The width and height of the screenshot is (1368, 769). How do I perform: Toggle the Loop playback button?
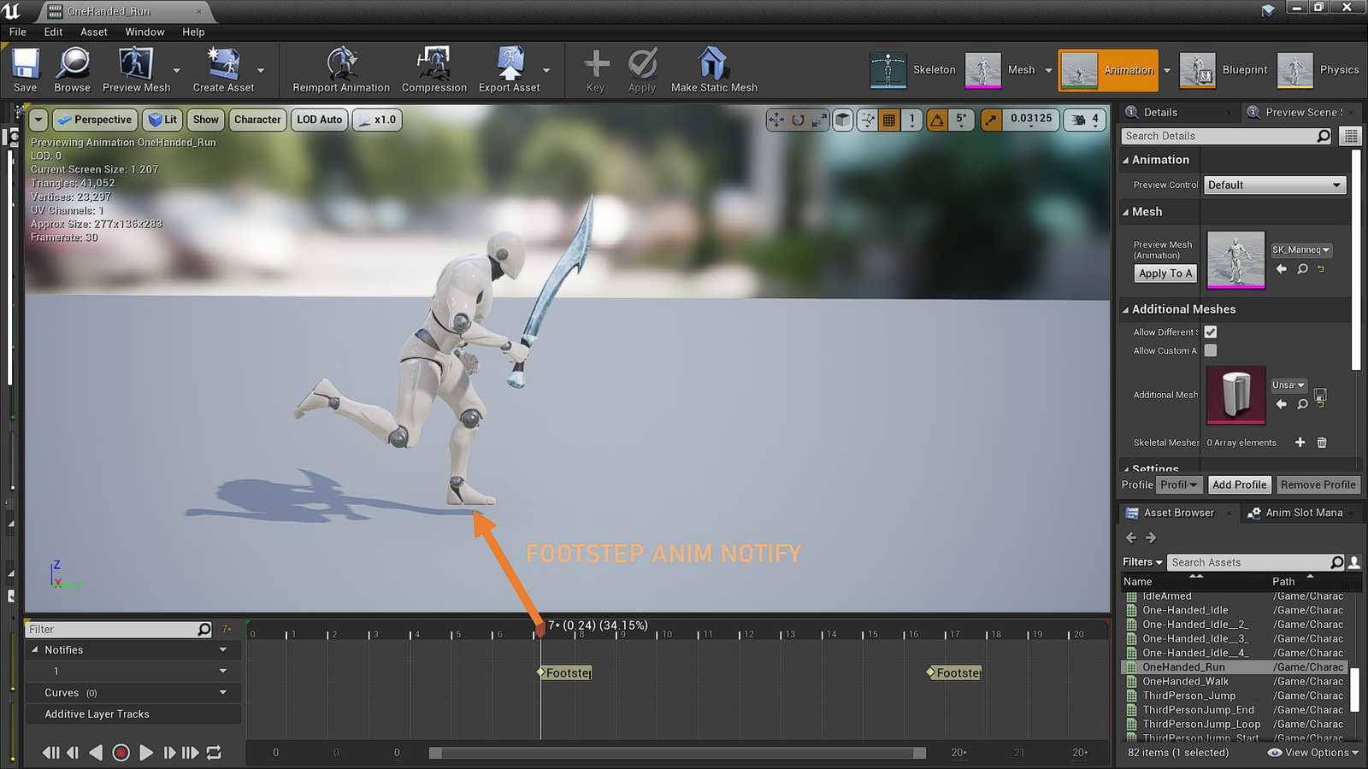pos(214,753)
